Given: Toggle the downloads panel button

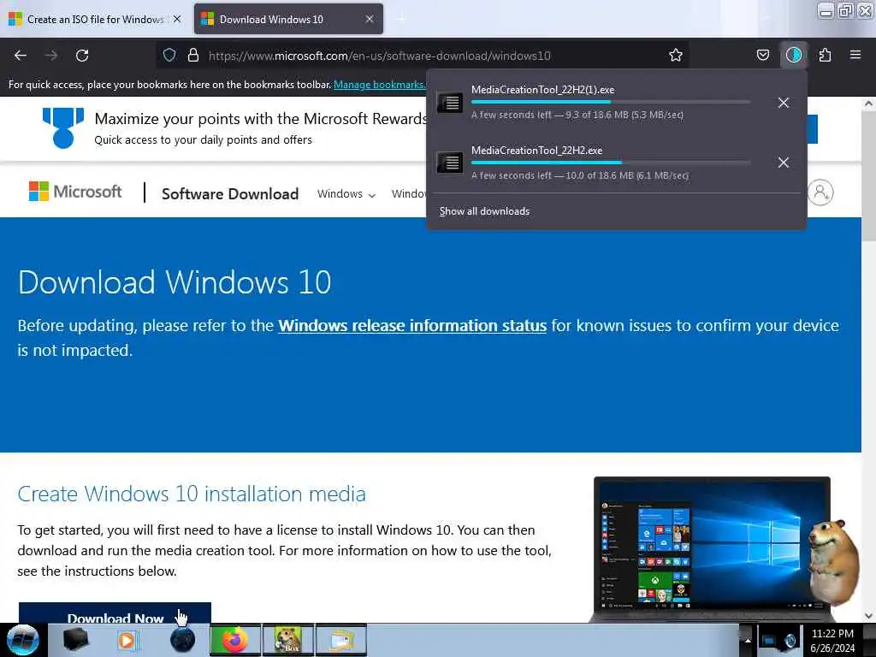Looking at the screenshot, I should coord(794,55).
